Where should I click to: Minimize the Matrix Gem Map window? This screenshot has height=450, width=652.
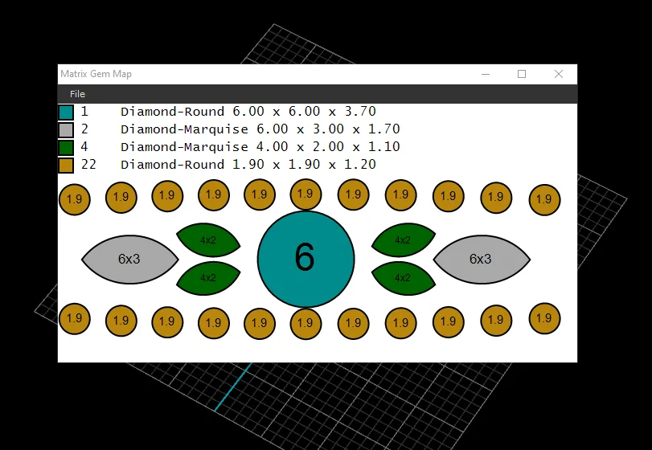pyautogui.click(x=486, y=75)
